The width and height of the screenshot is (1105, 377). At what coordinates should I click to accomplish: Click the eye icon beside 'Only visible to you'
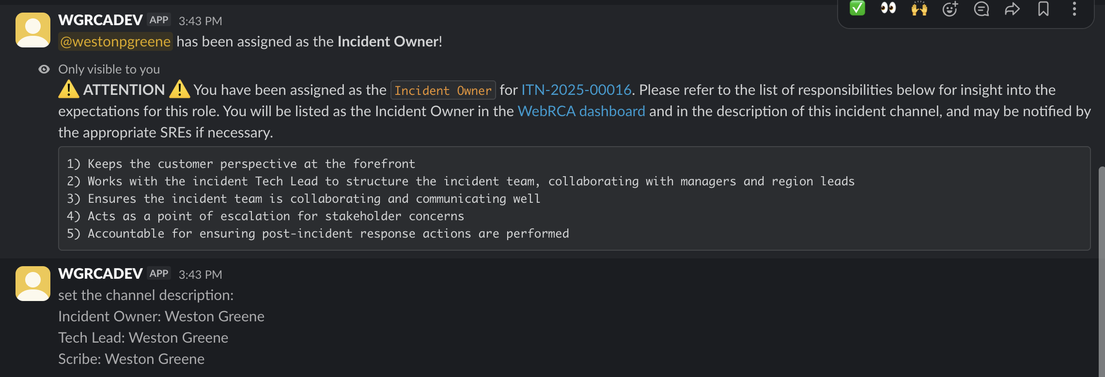pos(44,69)
